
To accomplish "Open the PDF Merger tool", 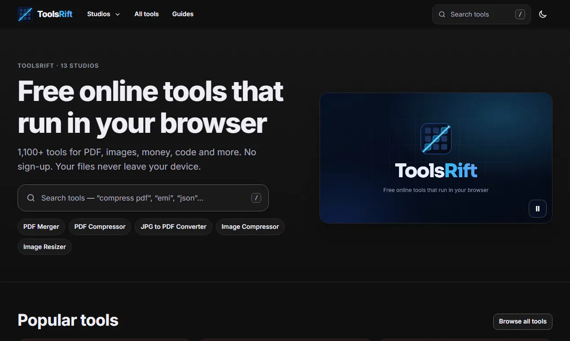I will [41, 227].
